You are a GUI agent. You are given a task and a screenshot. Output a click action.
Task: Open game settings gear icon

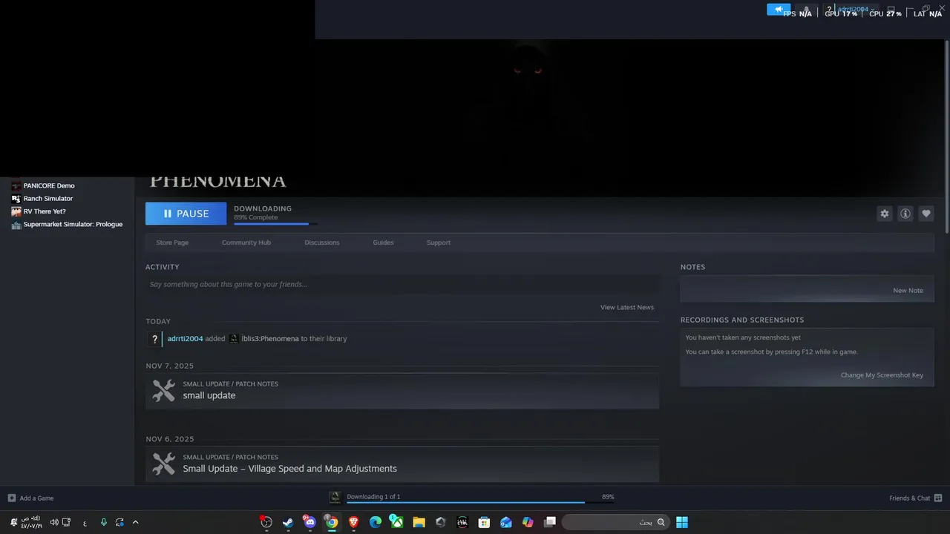click(x=885, y=214)
